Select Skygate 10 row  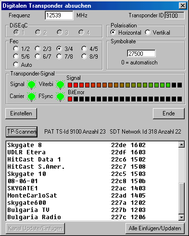coord(92,174)
